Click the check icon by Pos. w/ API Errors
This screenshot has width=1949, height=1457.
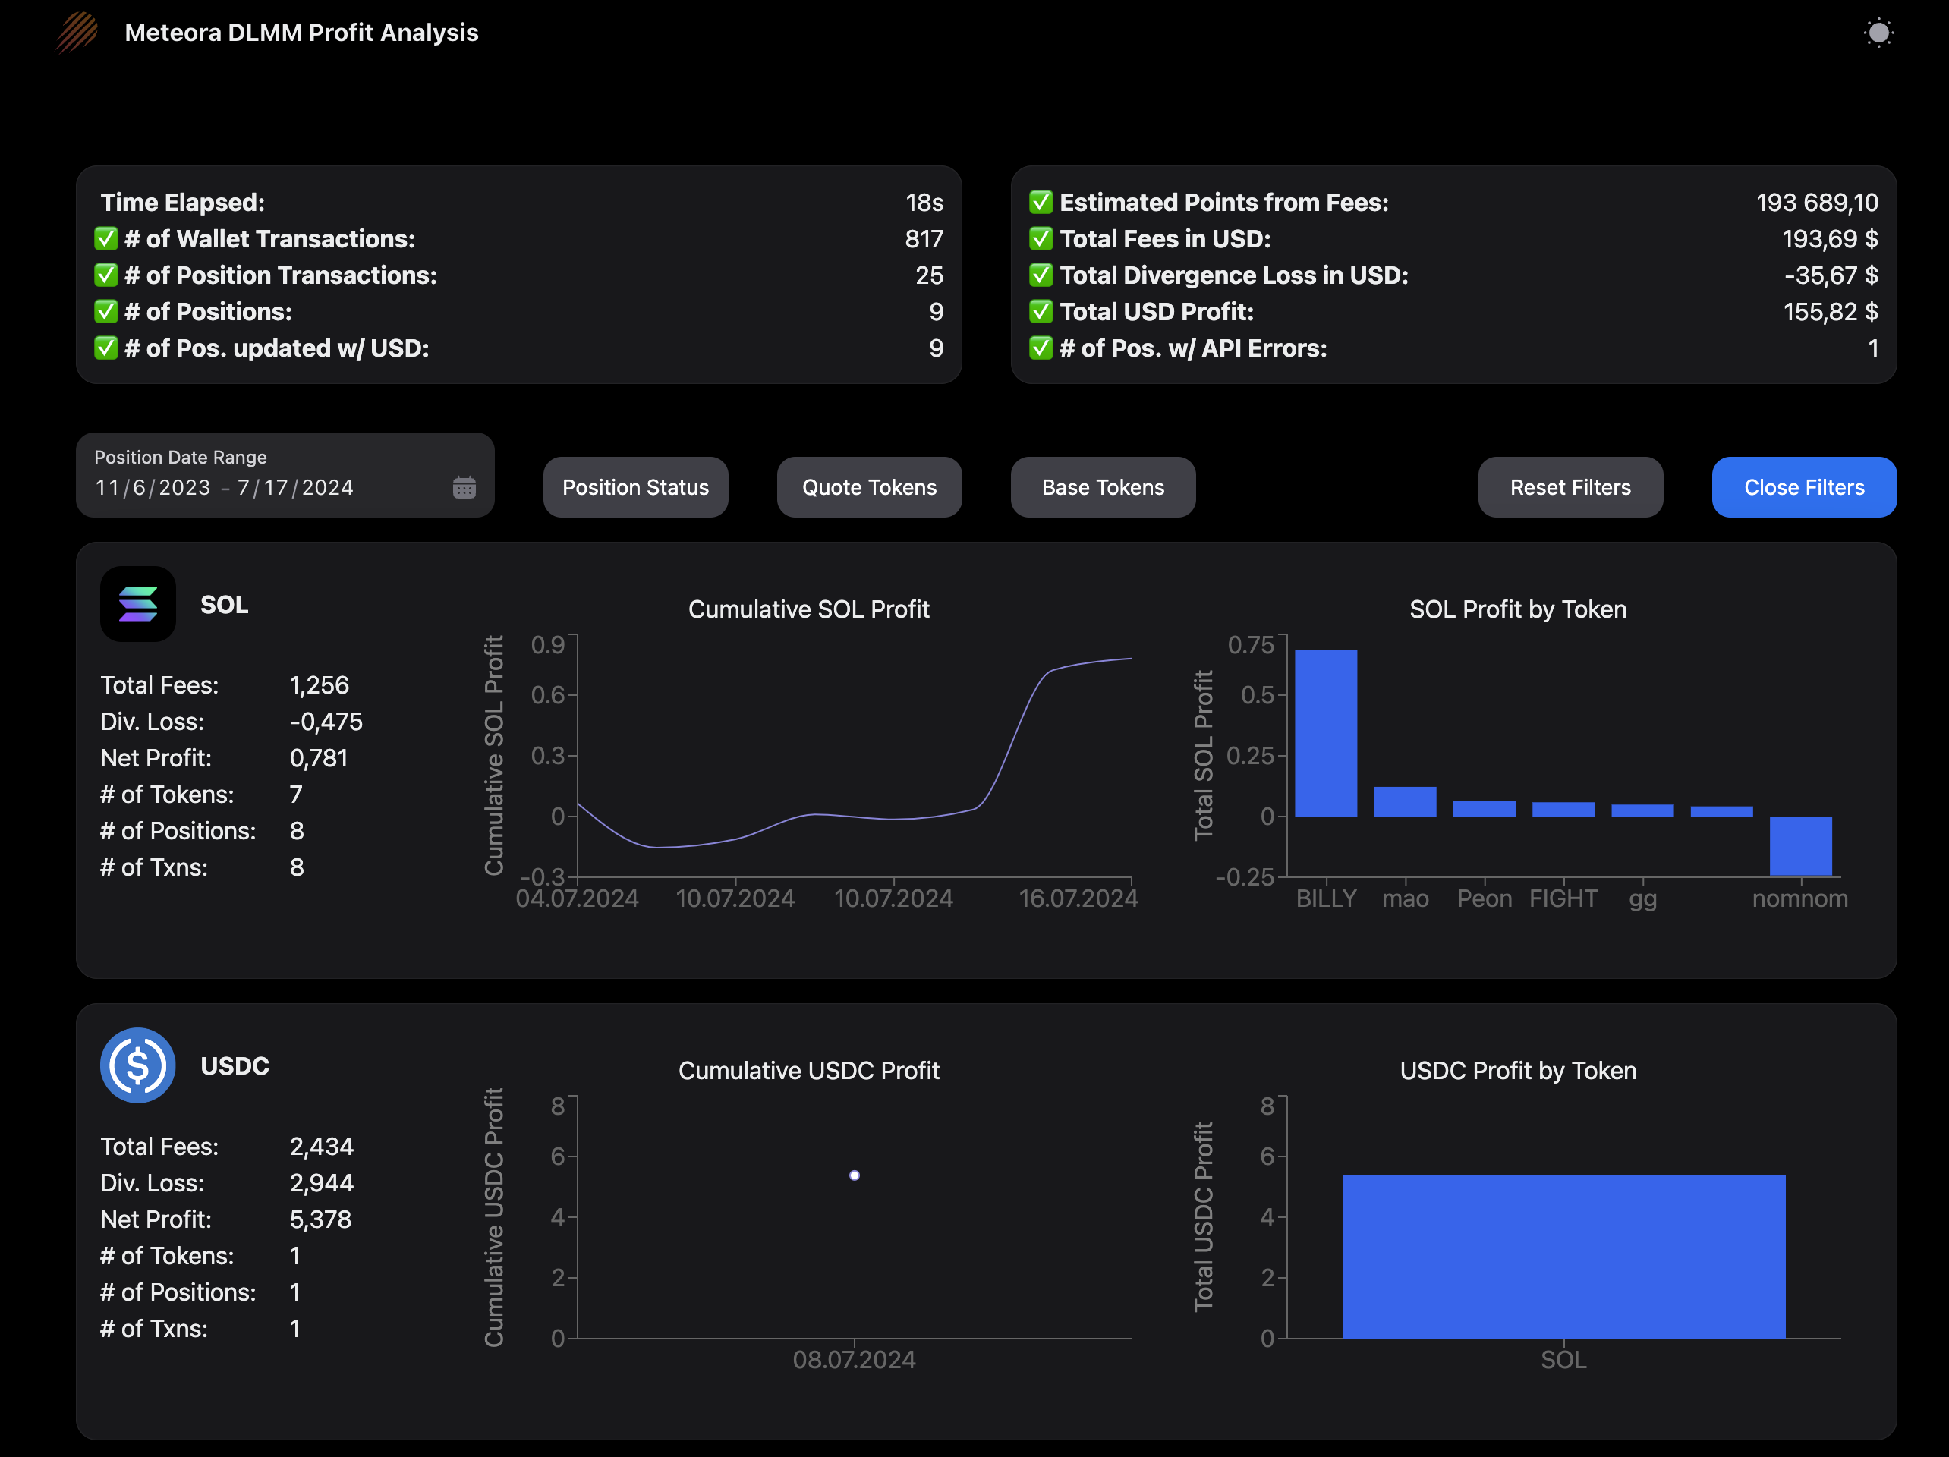pyautogui.click(x=1041, y=348)
